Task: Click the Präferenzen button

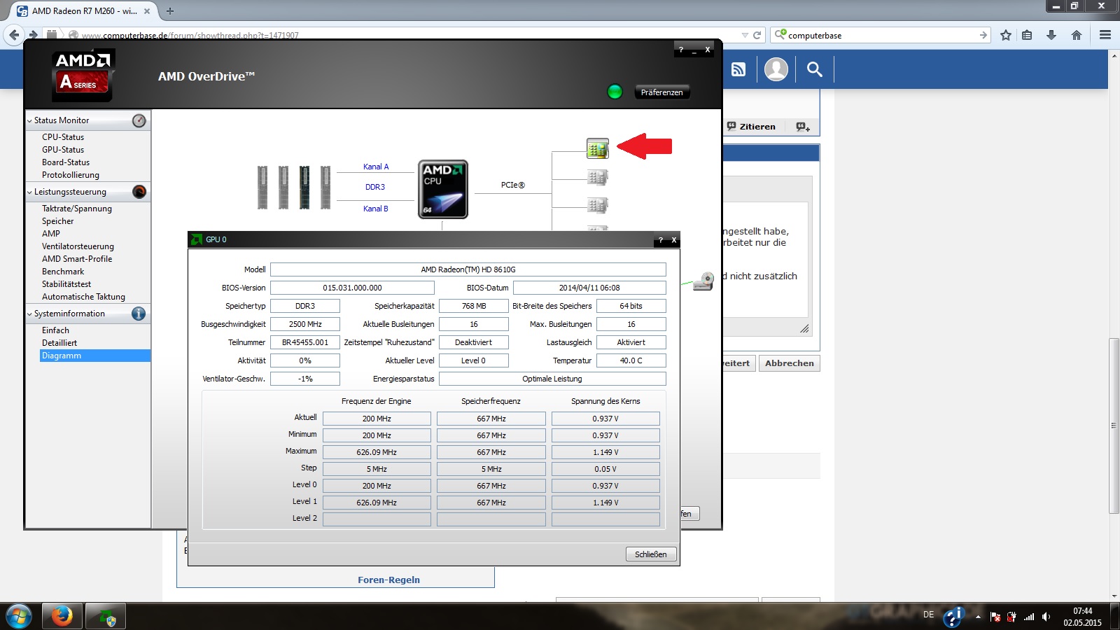Action: (661, 92)
